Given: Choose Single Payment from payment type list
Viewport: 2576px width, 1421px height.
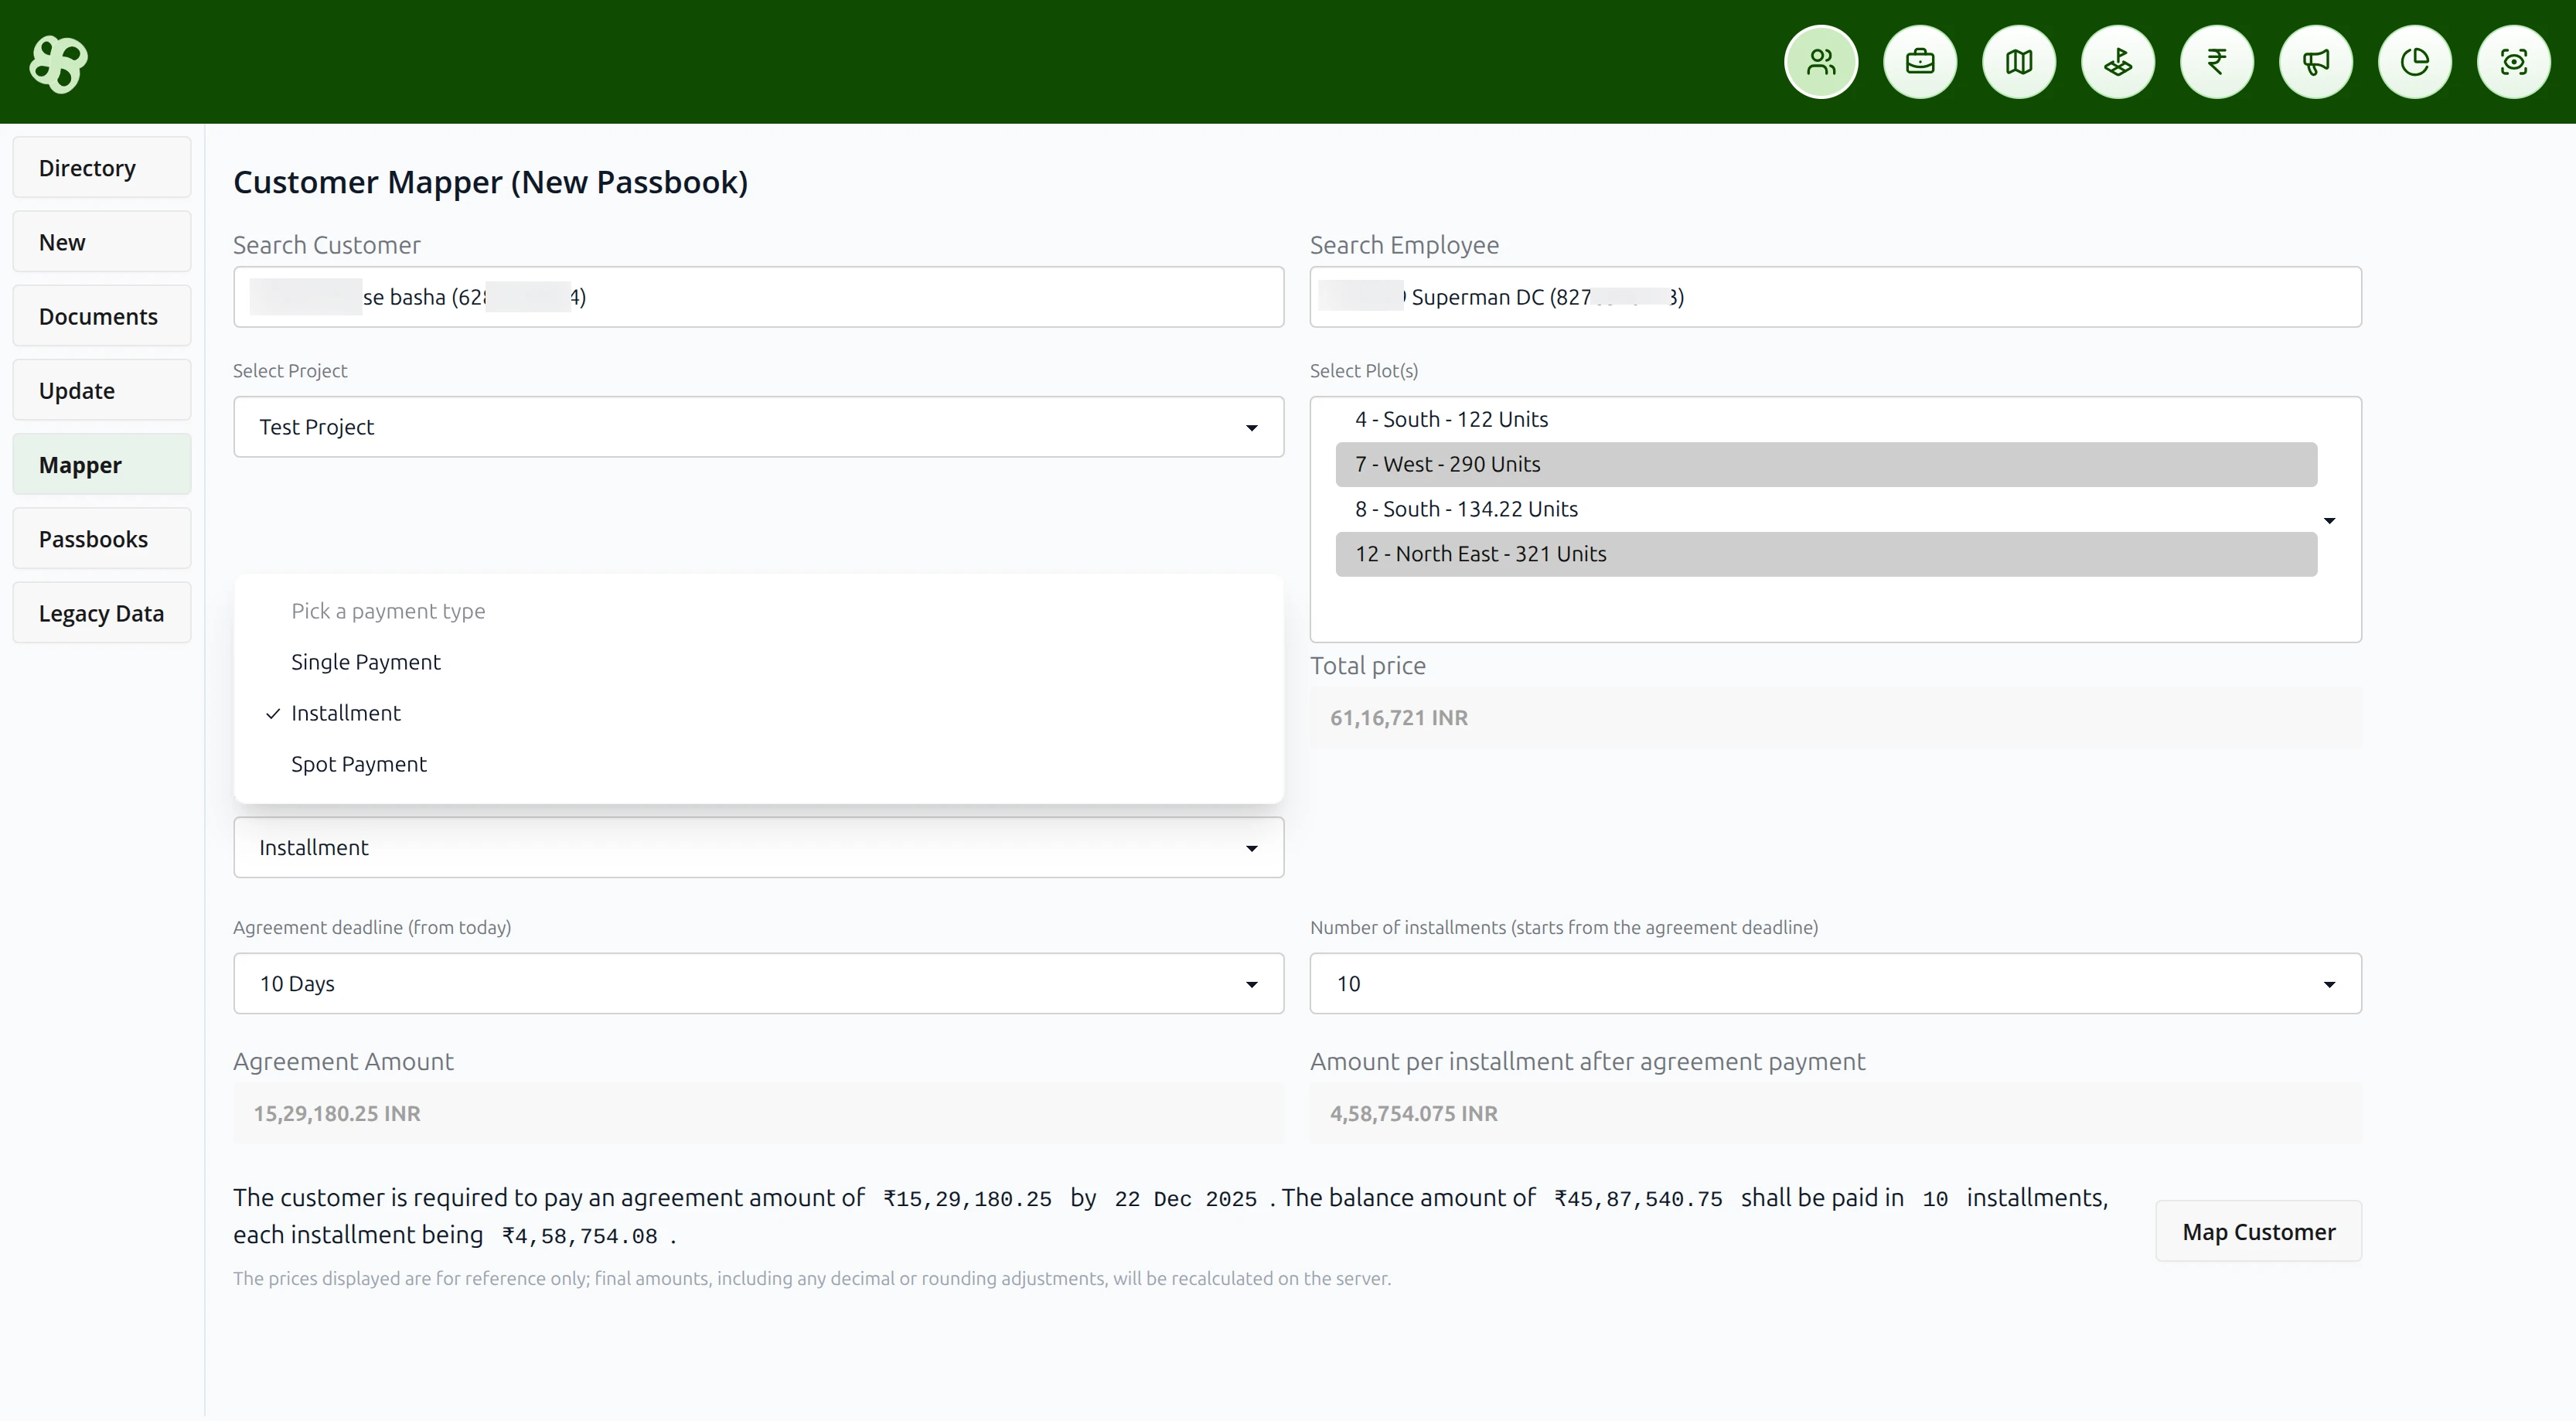Looking at the screenshot, I should click(x=366, y=662).
